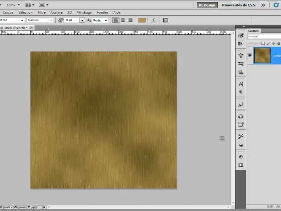This screenshot has height=211, width=281.
Task: Open the Tool Presets panel icon
Action: coord(241,137)
